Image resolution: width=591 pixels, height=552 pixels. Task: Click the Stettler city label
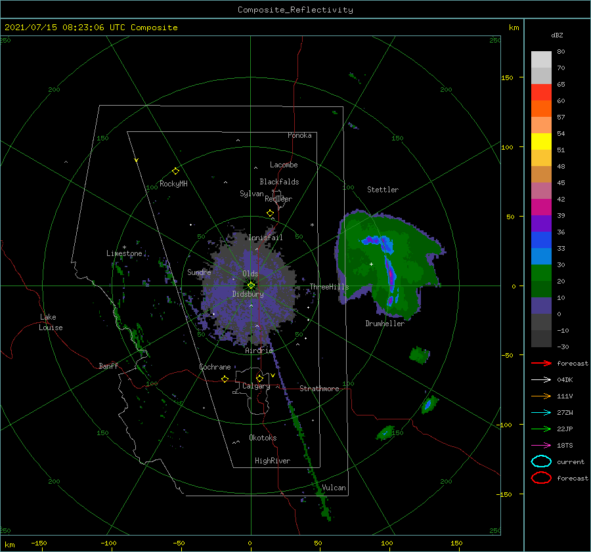[x=383, y=190]
